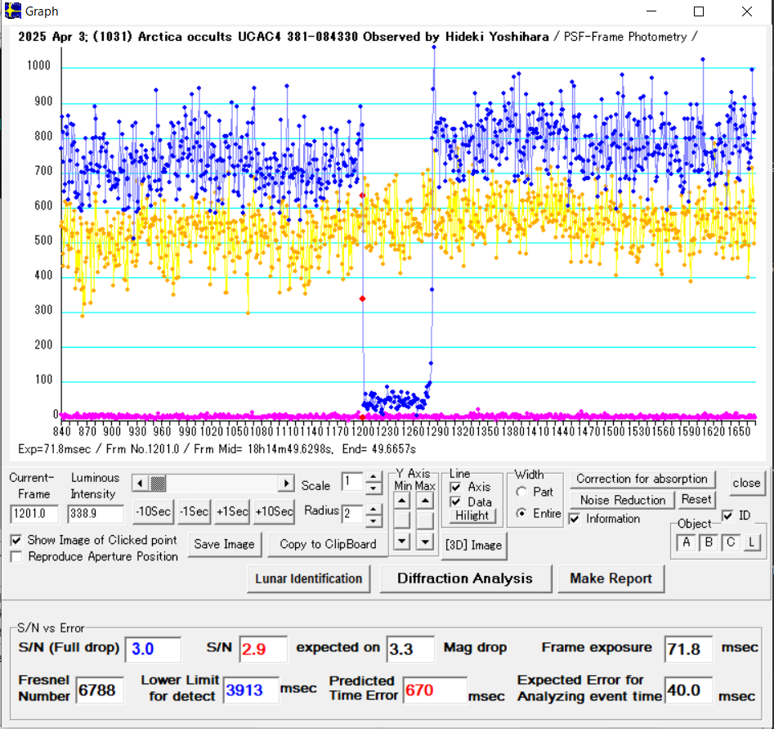Select object L button
The width and height of the screenshot is (774, 729).
click(x=751, y=542)
